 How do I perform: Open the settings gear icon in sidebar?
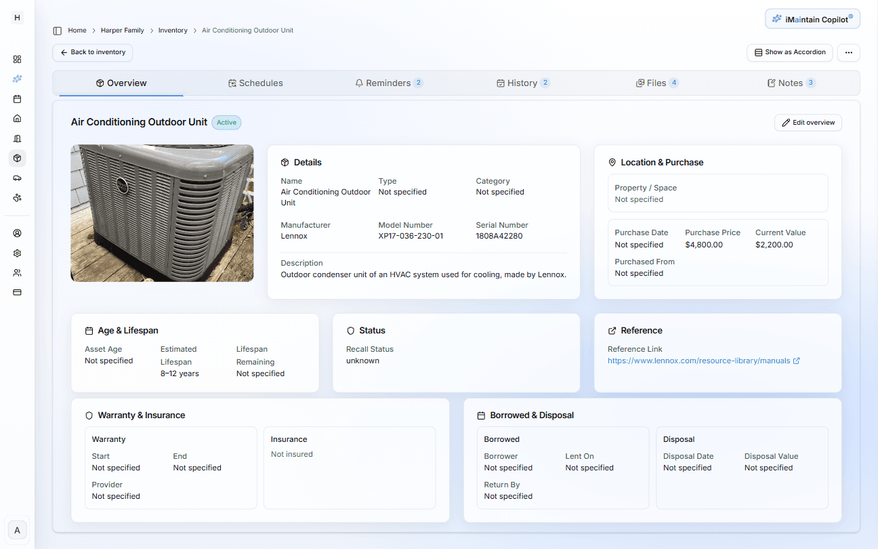point(17,253)
